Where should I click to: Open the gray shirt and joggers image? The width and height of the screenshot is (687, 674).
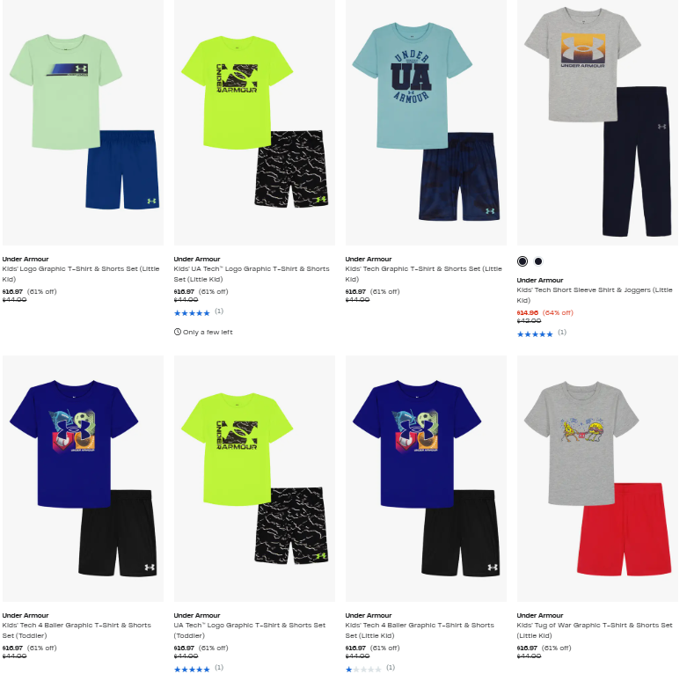[597, 122]
